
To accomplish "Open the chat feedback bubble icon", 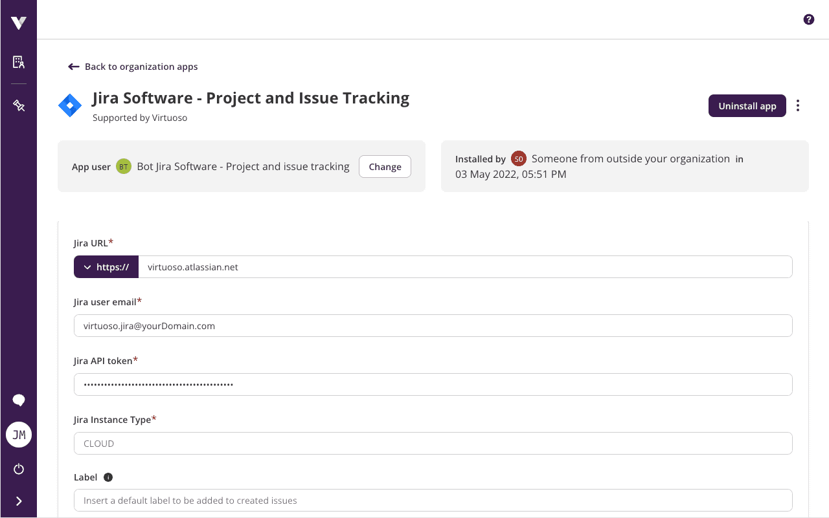I will coord(18,400).
